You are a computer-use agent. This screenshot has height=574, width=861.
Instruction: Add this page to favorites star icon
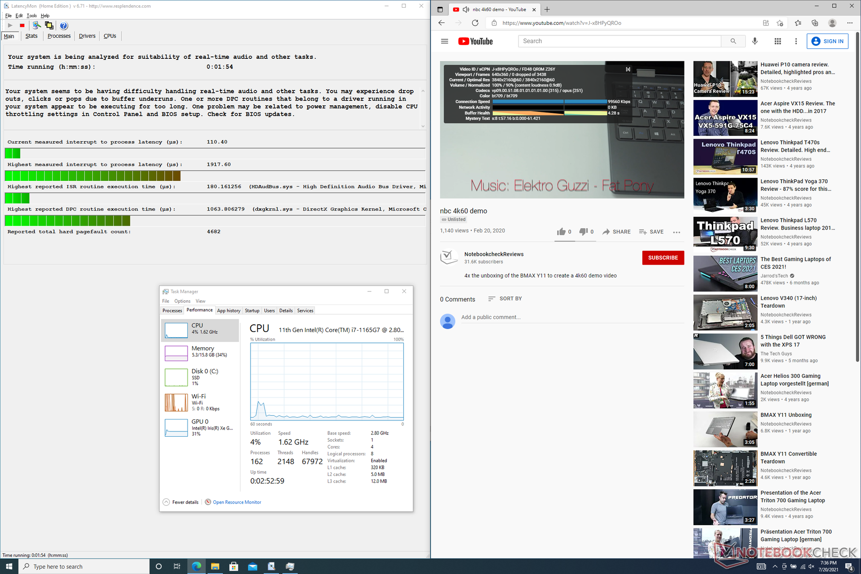click(x=780, y=23)
